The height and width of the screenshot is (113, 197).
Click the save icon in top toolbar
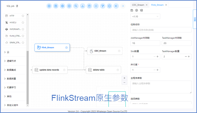click(56, 6)
